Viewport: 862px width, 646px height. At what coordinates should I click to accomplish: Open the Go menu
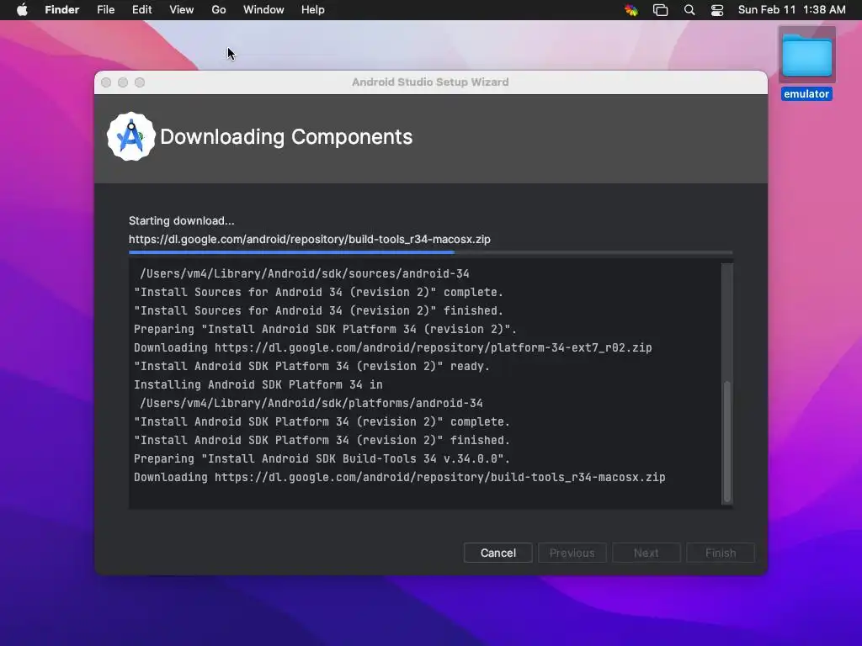coord(219,10)
